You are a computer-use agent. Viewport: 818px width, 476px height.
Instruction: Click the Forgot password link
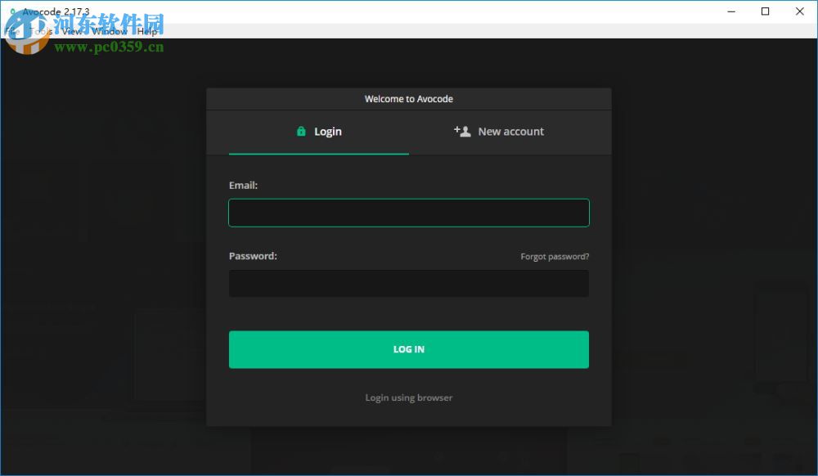click(555, 256)
